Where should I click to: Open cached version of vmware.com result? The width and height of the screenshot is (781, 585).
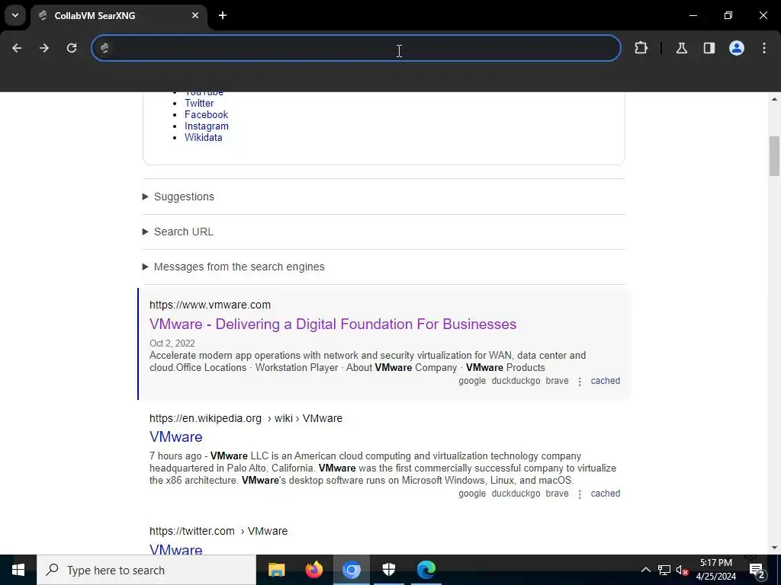point(605,381)
